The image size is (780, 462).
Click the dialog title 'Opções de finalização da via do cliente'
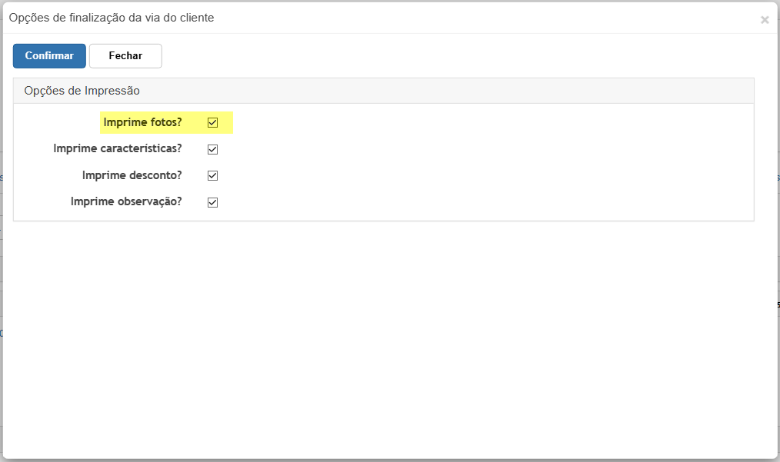tap(112, 18)
